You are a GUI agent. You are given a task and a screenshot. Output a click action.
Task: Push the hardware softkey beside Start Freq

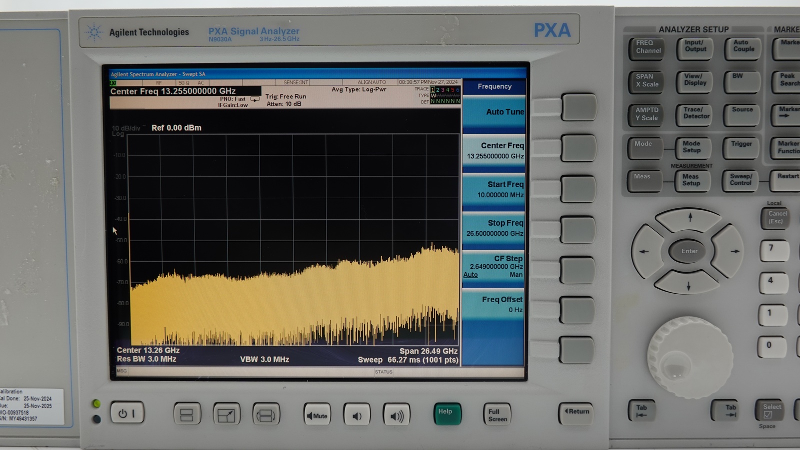tap(578, 189)
